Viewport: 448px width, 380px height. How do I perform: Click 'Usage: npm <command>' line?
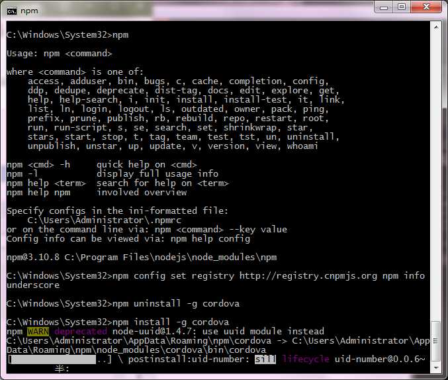pos(60,54)
